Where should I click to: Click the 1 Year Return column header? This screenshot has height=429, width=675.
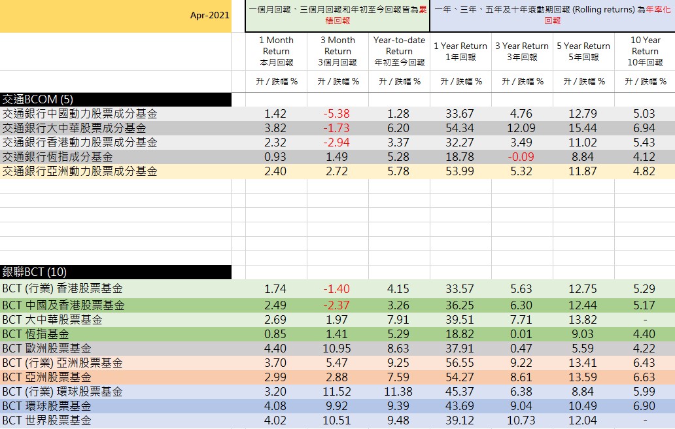pos(460,51)
